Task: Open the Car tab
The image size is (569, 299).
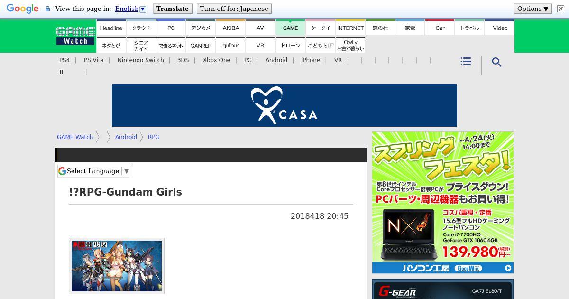Action: click(440, 28)
